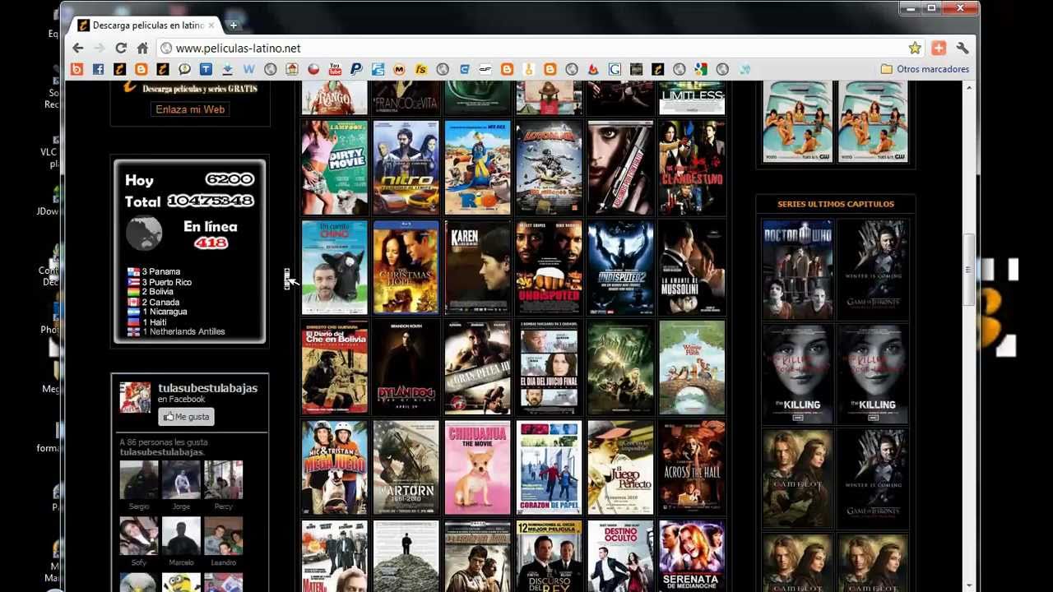Open the Chihuahua The Movie poster
The image size is (1053, 592).
coord(477,468)
